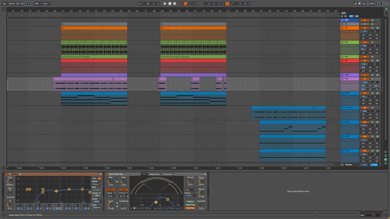The width and height of the screenshot is (390, 219).
Task: Click the Master track volume slider
Action: coord(364,165)
